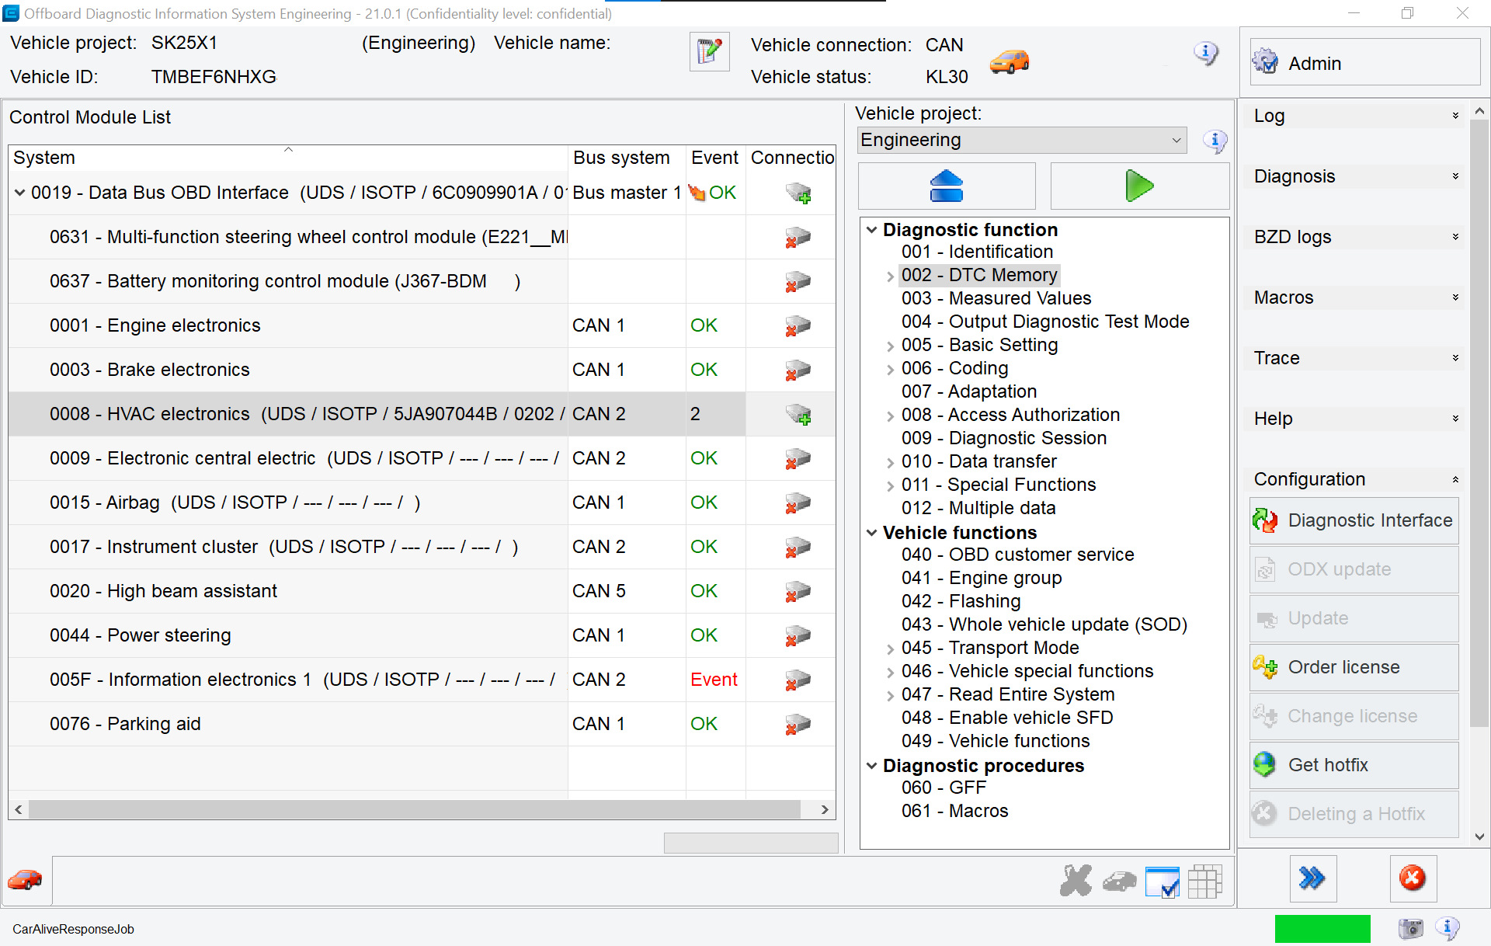The image size is (1491, 946).
Task: Click the connection icon for 005F Information electronics
Action: (x=798, y=680)
